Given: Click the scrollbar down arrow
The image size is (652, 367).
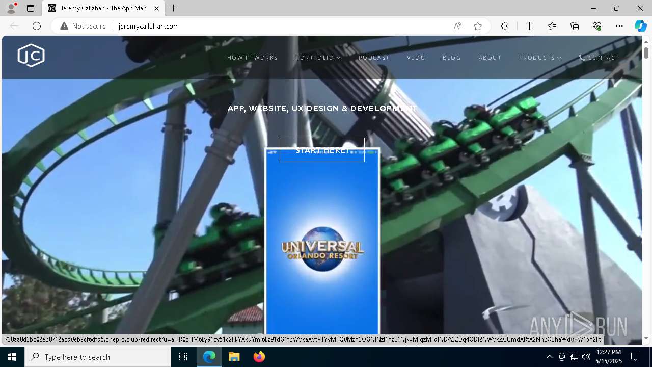Looking at the screenshot, I should [646, 338].
